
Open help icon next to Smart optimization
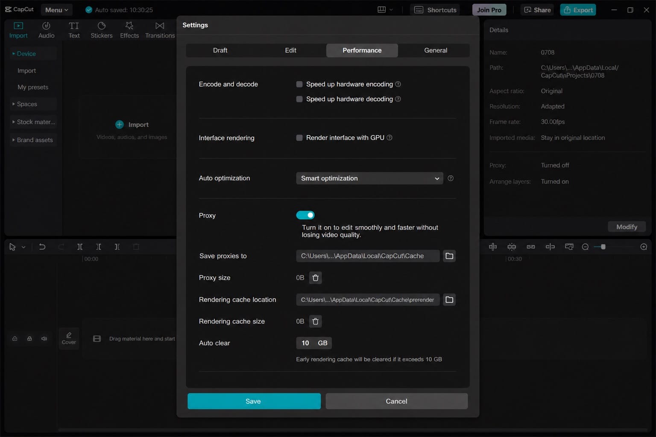pyautogui.click(x=451, y=178)
